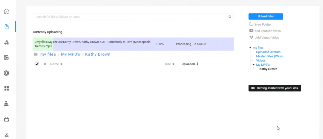Open Videos folder in tree
The height and width of the screenshot is (139, 323).
pyautogui.click(x=261, y=61)
